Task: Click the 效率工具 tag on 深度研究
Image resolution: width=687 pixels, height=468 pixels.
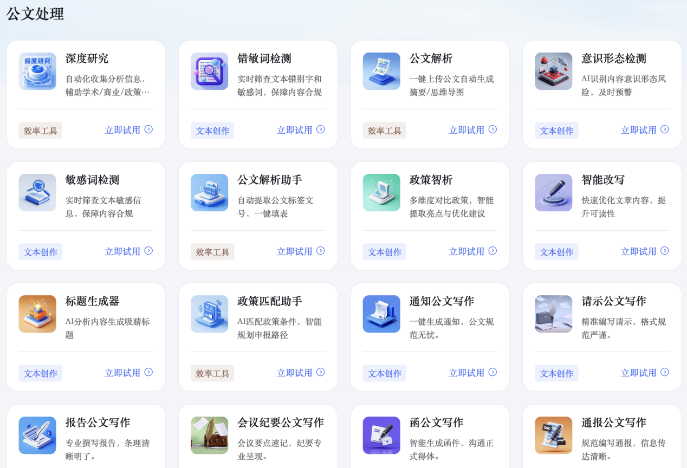Action: coord(41,131)
